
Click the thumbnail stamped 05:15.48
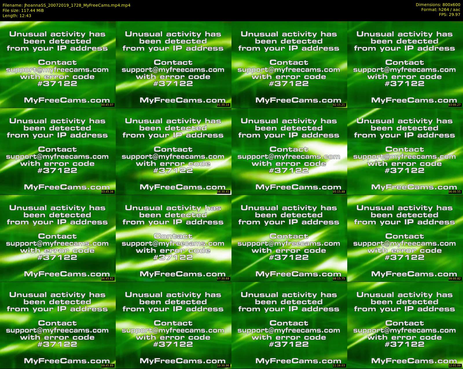289,151
